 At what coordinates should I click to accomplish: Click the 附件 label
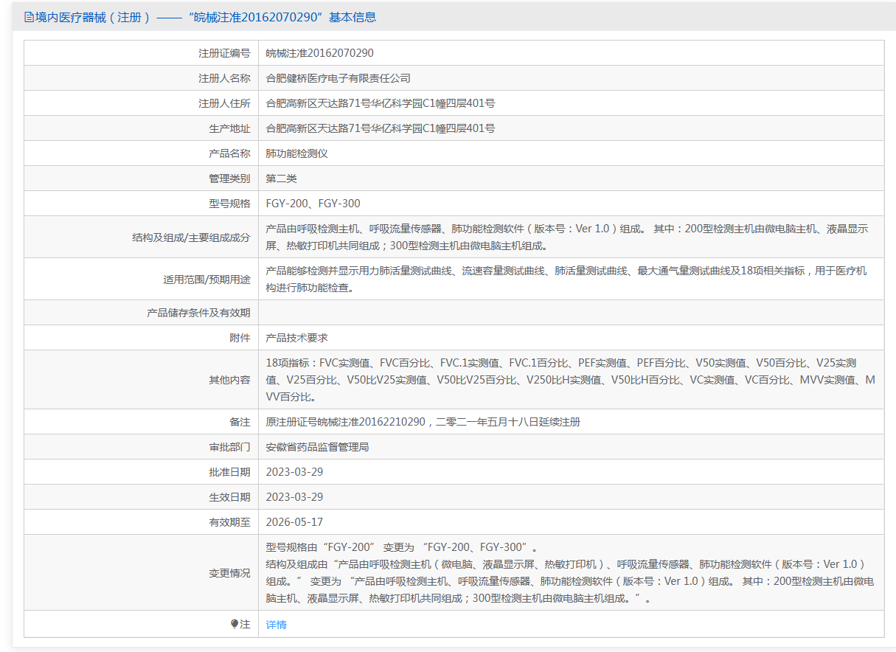[x=240, y=338]
